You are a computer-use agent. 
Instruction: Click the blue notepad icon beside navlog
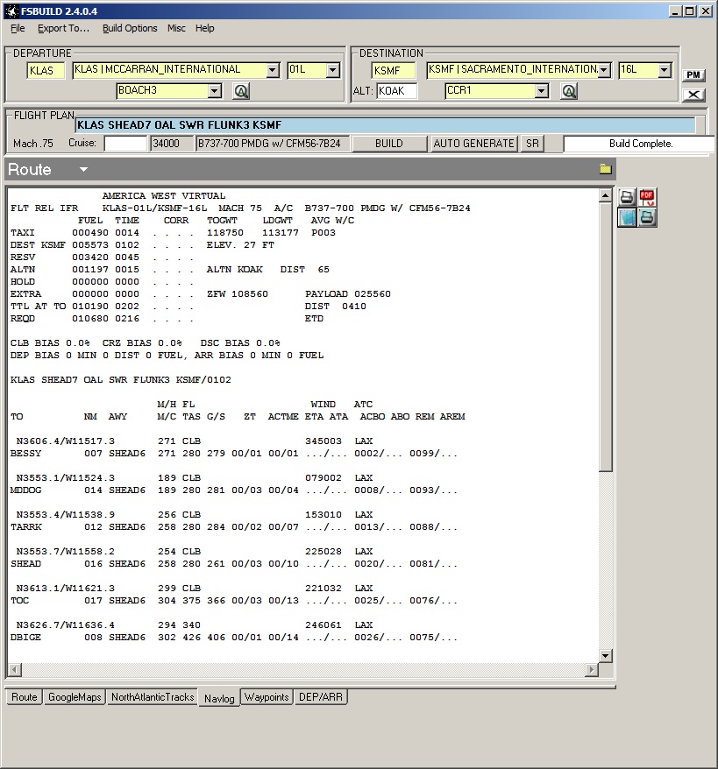point(627,217)
